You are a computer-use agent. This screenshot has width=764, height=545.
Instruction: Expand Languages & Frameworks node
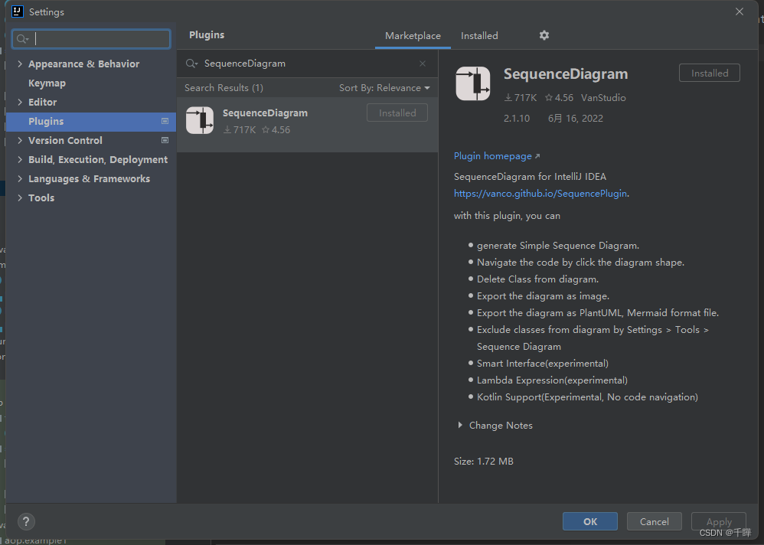[x=20, y=179]
